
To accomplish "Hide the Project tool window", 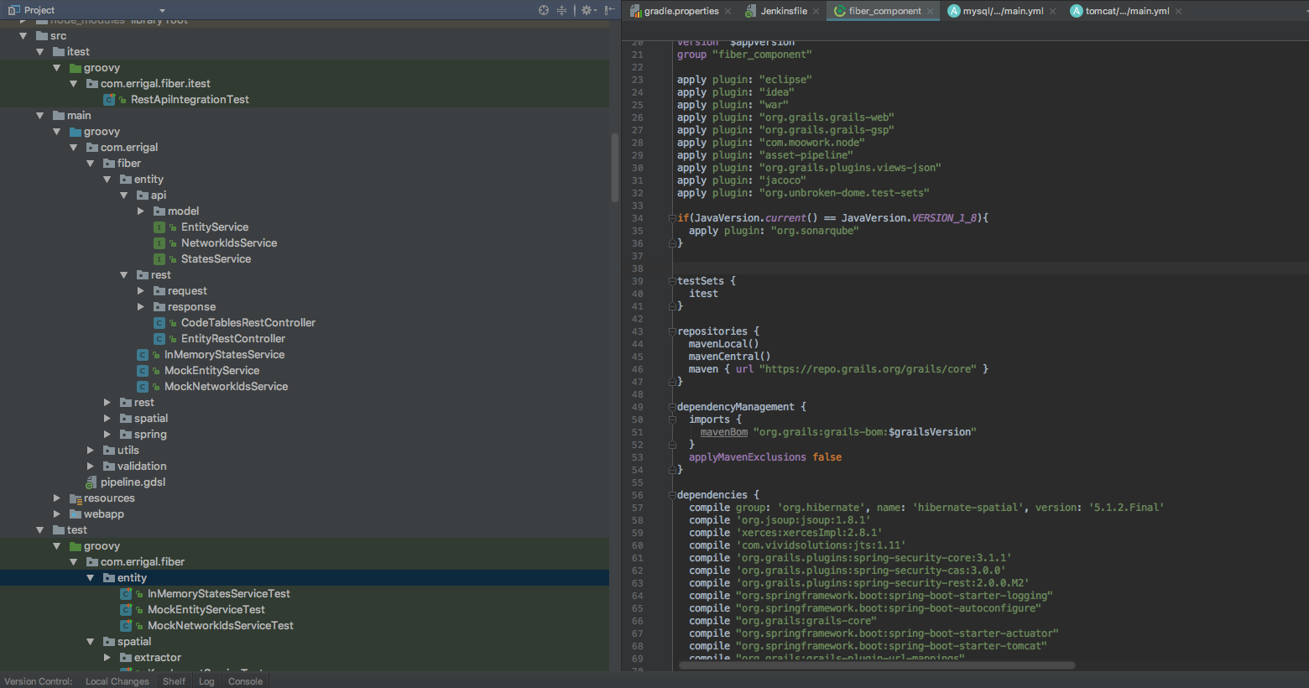I will click(x=610, y=10).
